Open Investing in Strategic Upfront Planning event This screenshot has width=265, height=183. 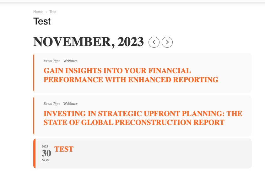tap(143, 118)
